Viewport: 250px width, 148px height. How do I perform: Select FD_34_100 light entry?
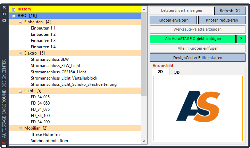point(40,115)
